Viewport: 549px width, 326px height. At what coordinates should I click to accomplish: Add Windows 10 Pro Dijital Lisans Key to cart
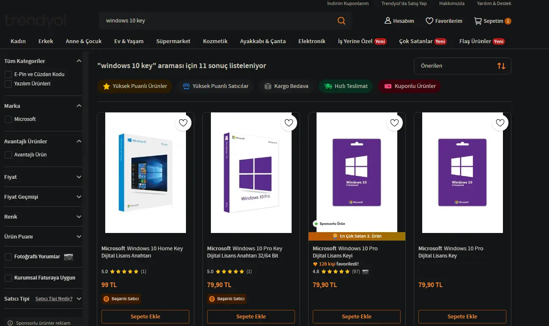[462, 316]
